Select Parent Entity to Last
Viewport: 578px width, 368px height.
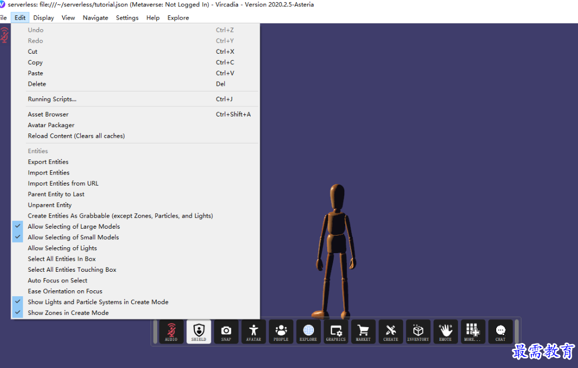(135, 194)
